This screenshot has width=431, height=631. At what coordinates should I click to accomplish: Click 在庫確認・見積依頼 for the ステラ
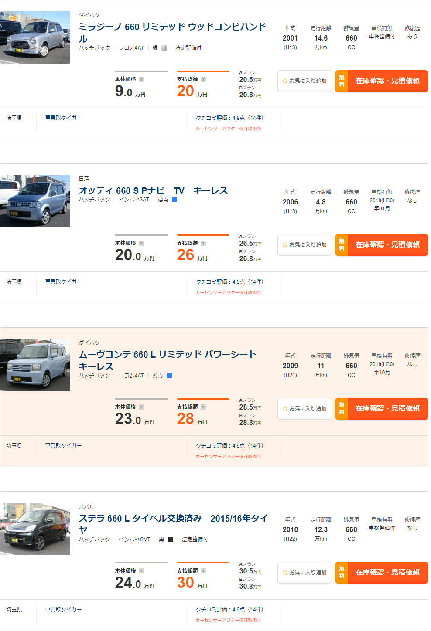[x=388, y=573]
